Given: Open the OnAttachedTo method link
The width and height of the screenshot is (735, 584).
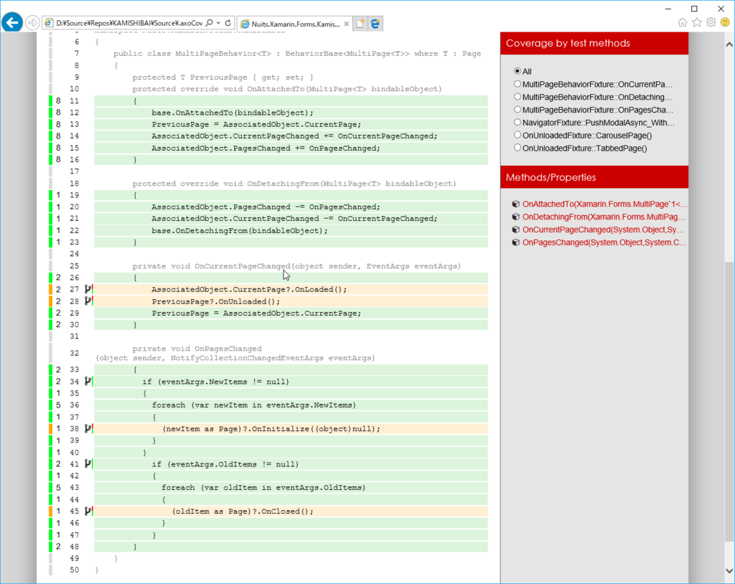Looking at the screenshot, I should [x=604, y=204].
